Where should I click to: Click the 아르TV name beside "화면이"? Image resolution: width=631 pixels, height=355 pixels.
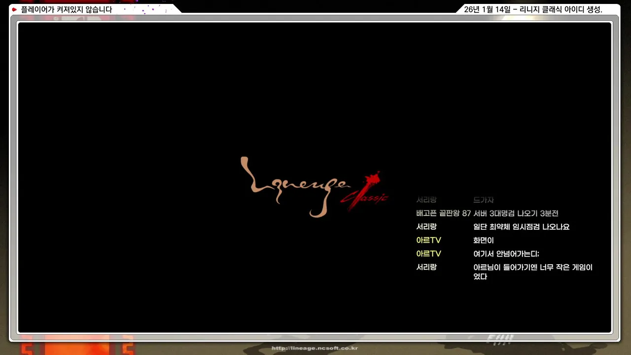tap(428, 240)
